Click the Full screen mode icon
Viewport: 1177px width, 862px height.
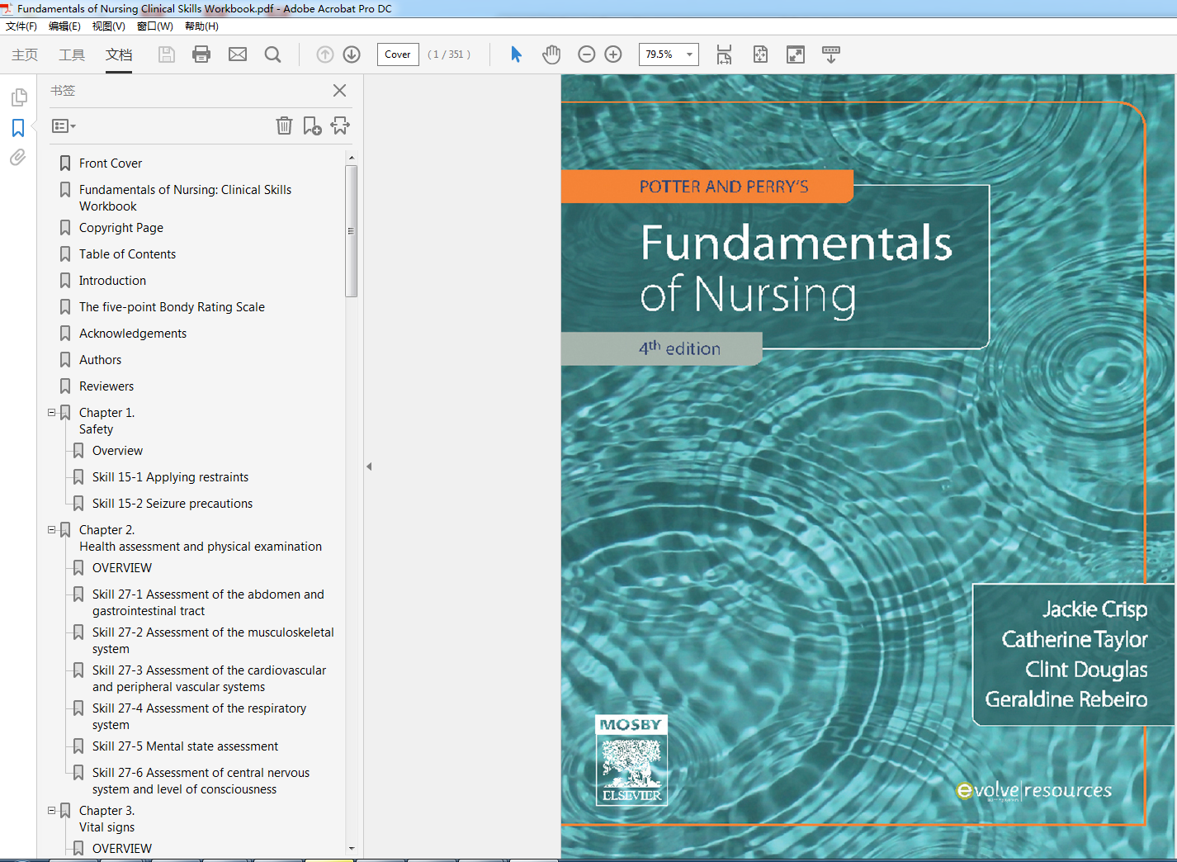pos(796,54)
